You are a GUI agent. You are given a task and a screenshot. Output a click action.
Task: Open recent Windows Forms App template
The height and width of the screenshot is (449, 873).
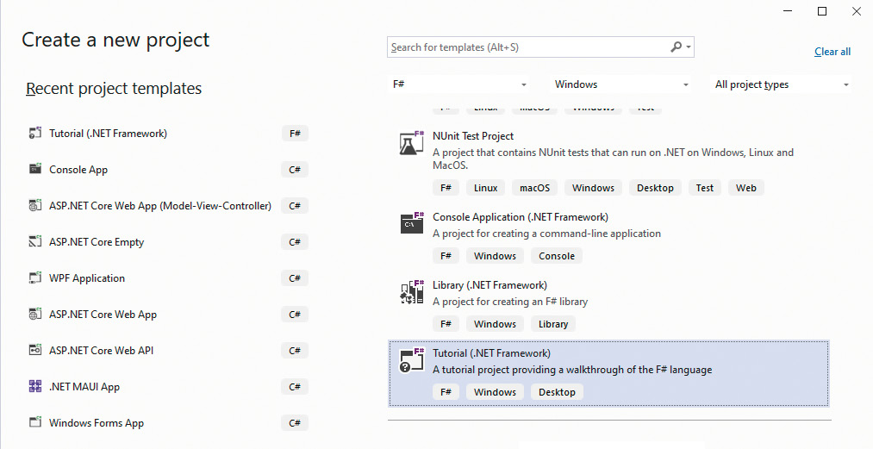click(97, 423)
